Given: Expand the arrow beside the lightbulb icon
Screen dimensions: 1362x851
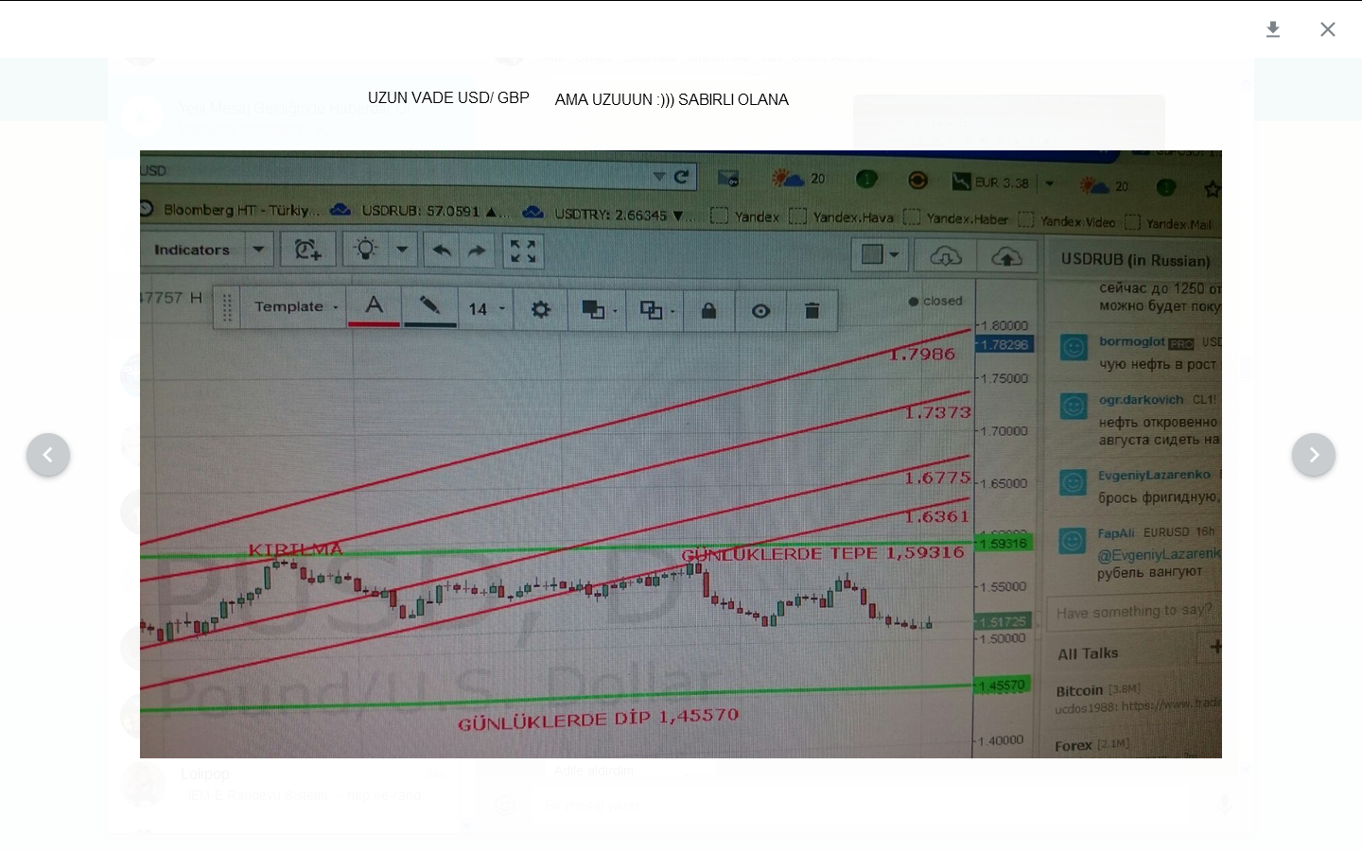Looking at the screenshot, I should (402, 251).
